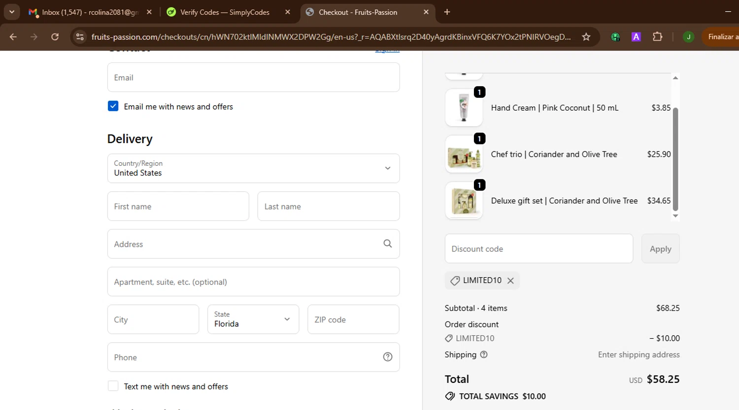739x410 pixels.
Task: Click the address search magnifier icon
Action: (x=388, y=244)
